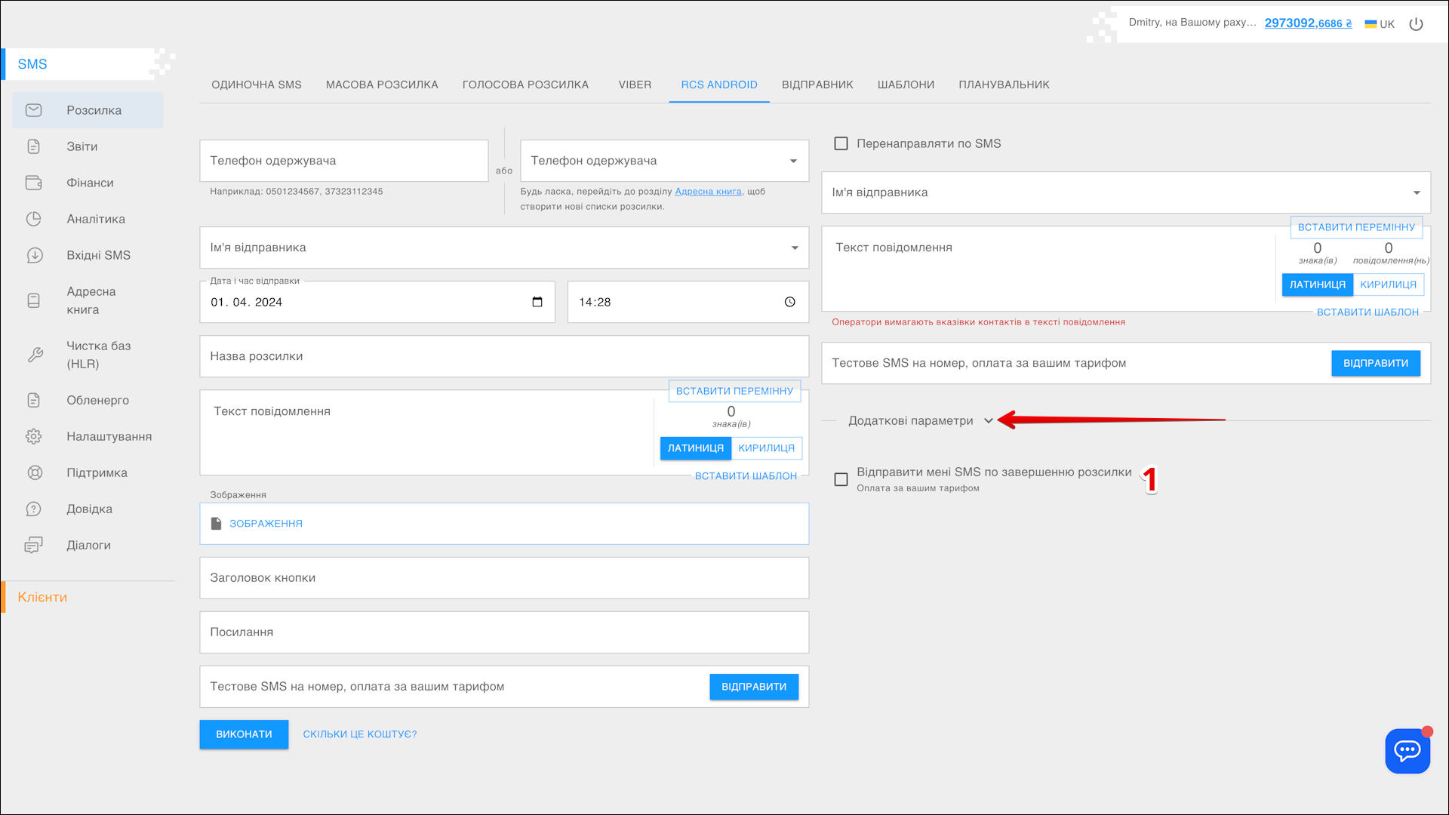The image size is (1449, 815).
Task: Collapse Додаткові параметри section
Action: point(988,421)
